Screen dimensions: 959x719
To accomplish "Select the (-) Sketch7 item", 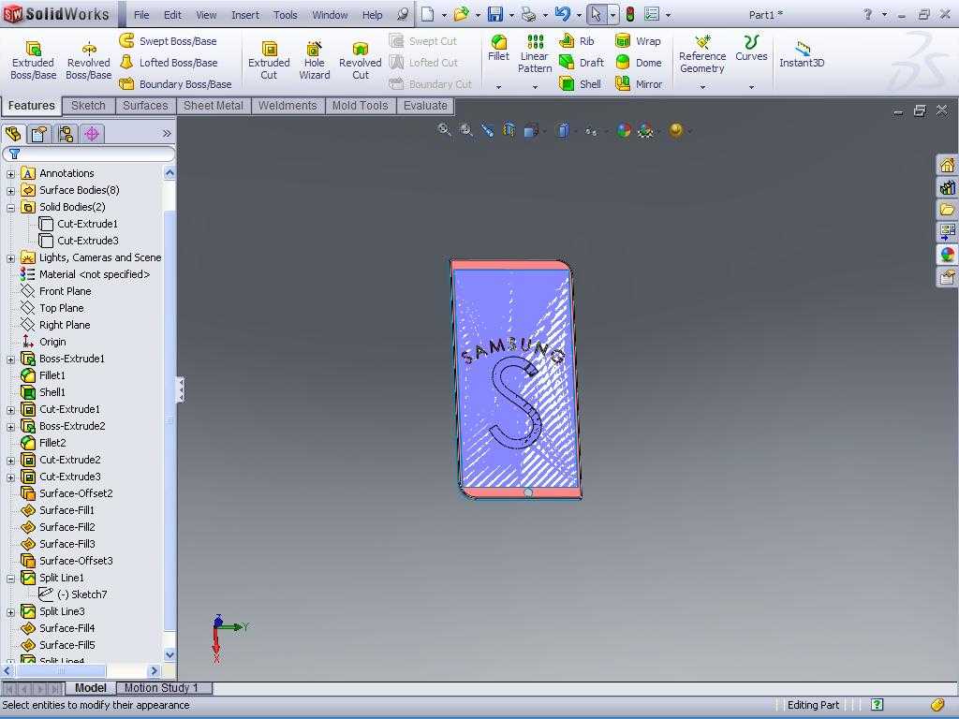I will (73, 594).
